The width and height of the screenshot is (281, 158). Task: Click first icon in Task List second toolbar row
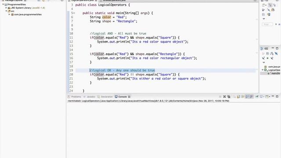coord(263,10)
